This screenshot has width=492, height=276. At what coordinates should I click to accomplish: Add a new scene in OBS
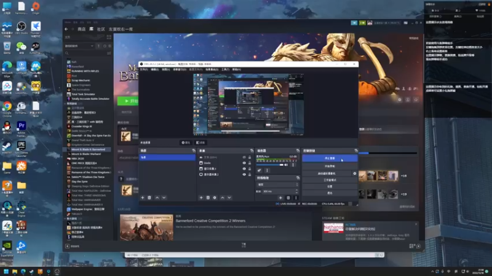point(143,197)
